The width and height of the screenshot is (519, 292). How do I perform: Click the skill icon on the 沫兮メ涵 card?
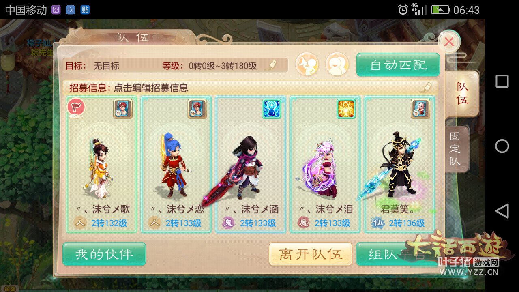point(272,109)
